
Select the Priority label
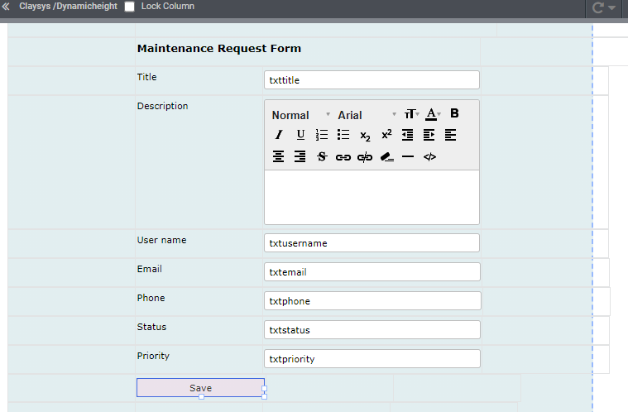pyautogui.click(x=153, y=356)
